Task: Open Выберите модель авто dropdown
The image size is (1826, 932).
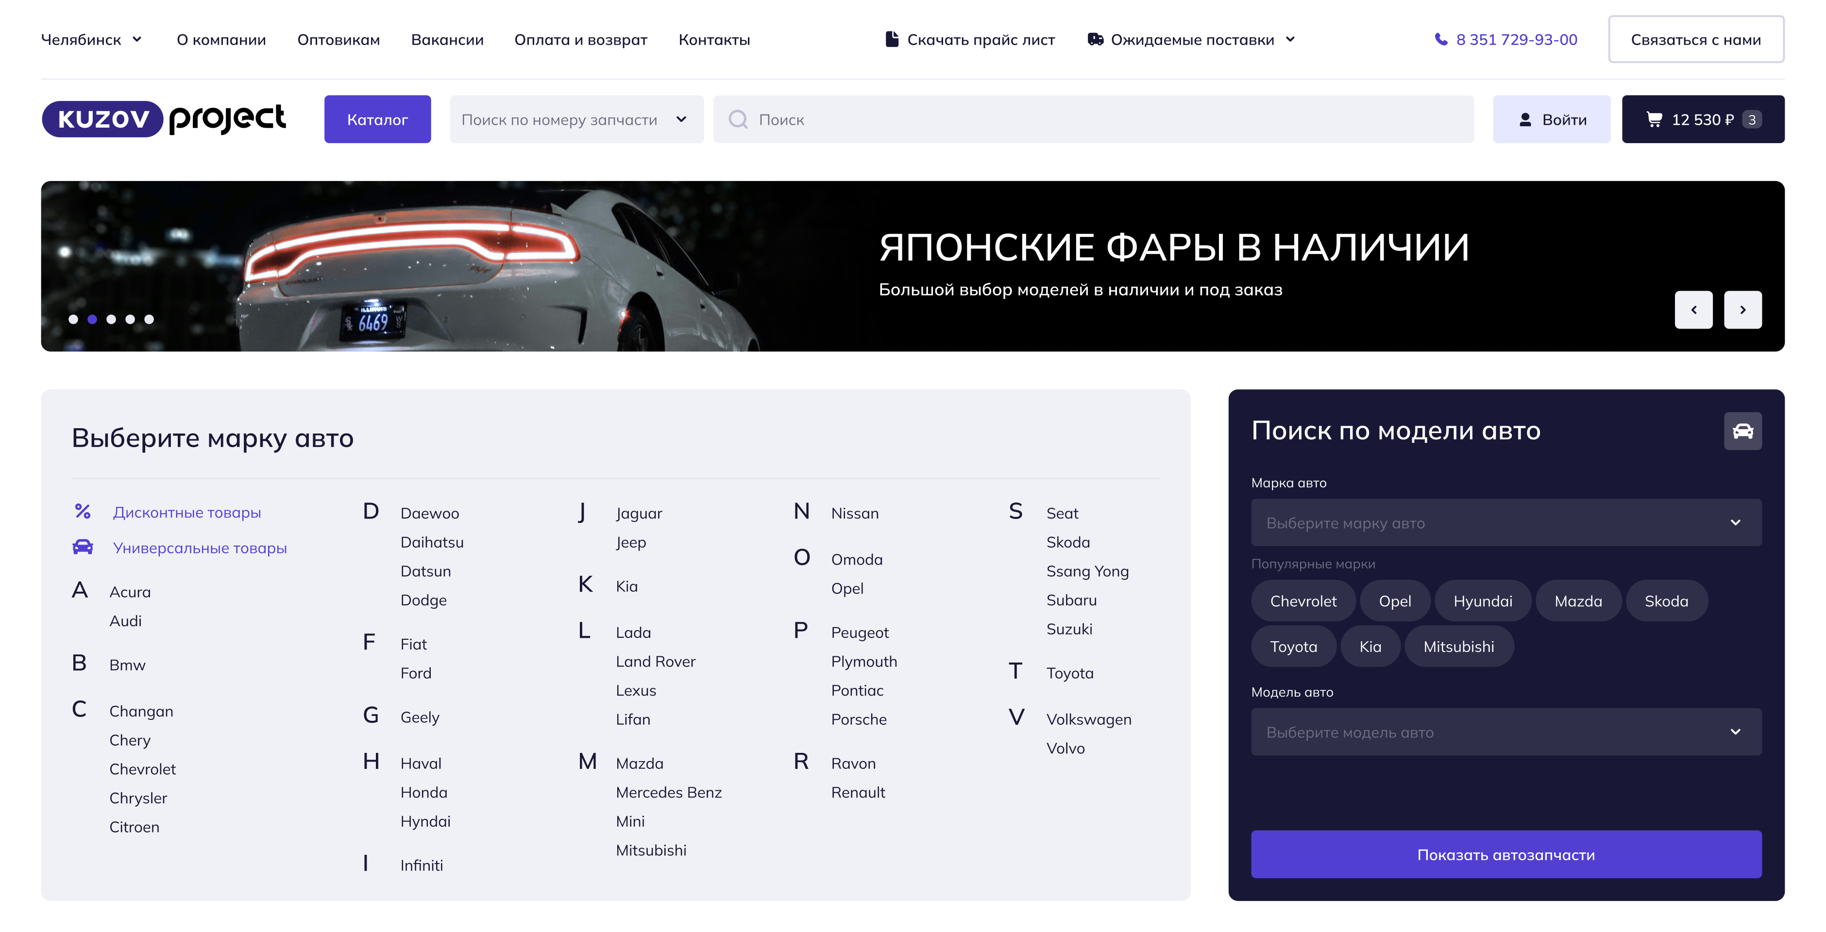Action: [x=1505, y=732]
